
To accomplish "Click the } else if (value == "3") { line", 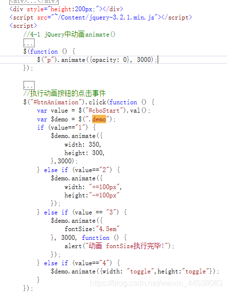I will coord(82,212).
